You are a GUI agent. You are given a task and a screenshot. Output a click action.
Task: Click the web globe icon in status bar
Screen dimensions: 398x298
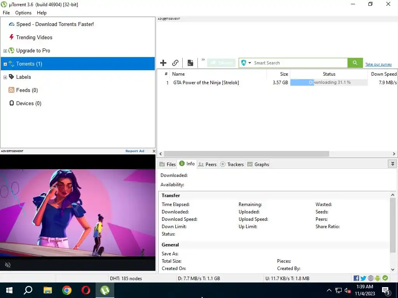371,279
